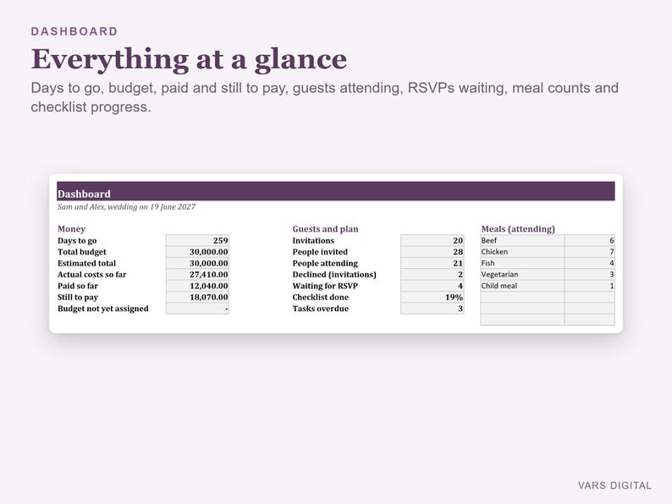Click the 'Everything at a glance' headline
Image resolution: width=672 pixels, height=504 pixels.
tap(189, 59)
